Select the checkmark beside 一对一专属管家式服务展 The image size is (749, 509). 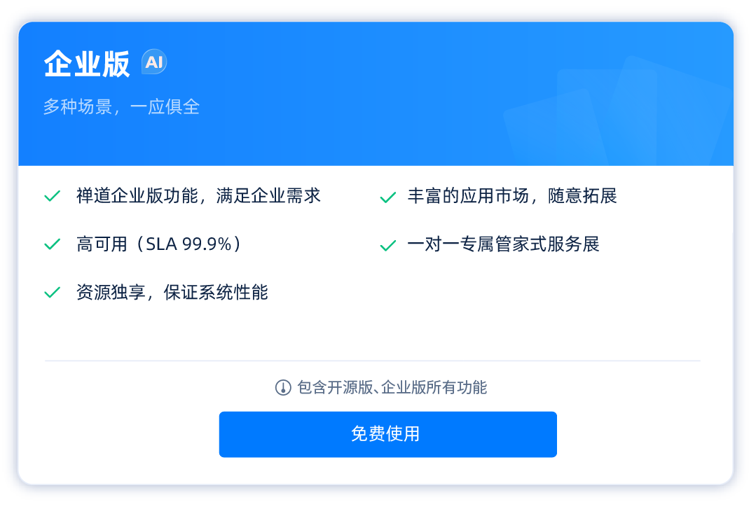pyautogui.click(x=387, y=244)
